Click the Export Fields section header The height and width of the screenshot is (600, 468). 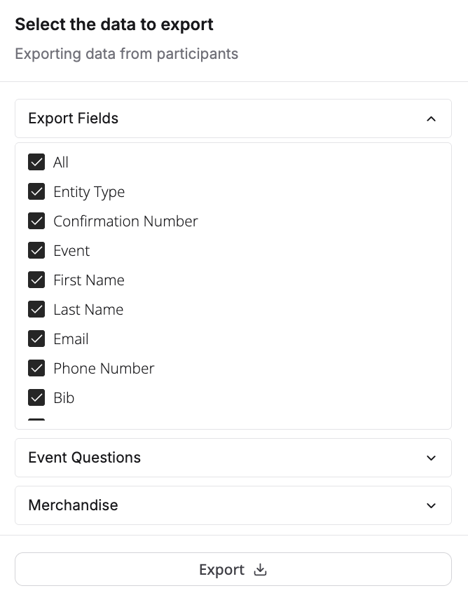74,118
